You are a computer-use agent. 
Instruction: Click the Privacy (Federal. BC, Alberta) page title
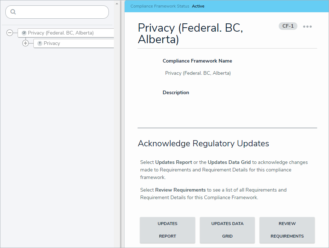[190, 33]
